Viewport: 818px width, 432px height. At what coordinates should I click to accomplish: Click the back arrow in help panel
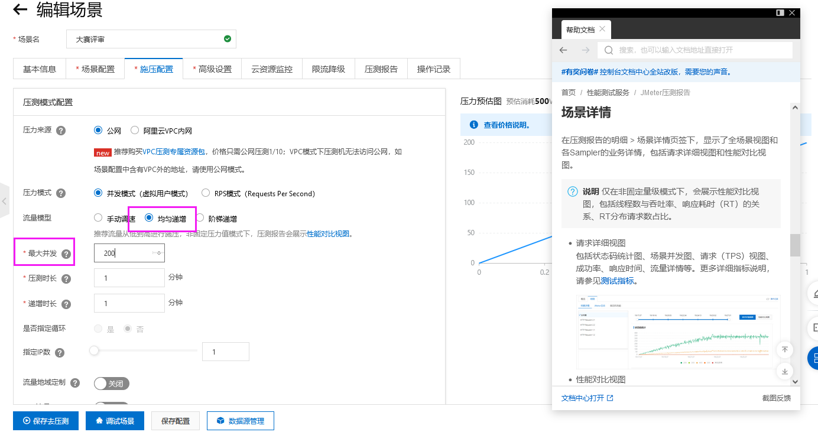(x=563, y=50)
